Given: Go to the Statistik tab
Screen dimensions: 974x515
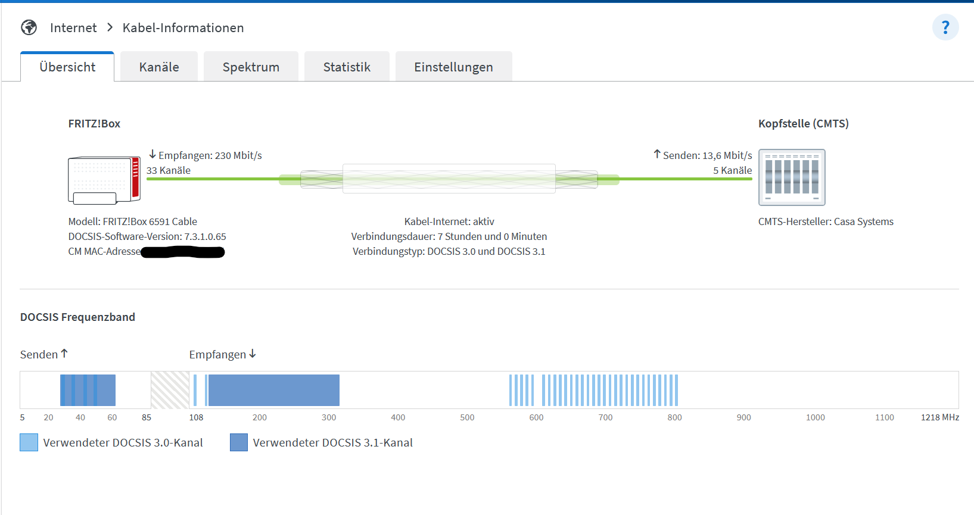Looking at the screenshot, I should [347, 67].
